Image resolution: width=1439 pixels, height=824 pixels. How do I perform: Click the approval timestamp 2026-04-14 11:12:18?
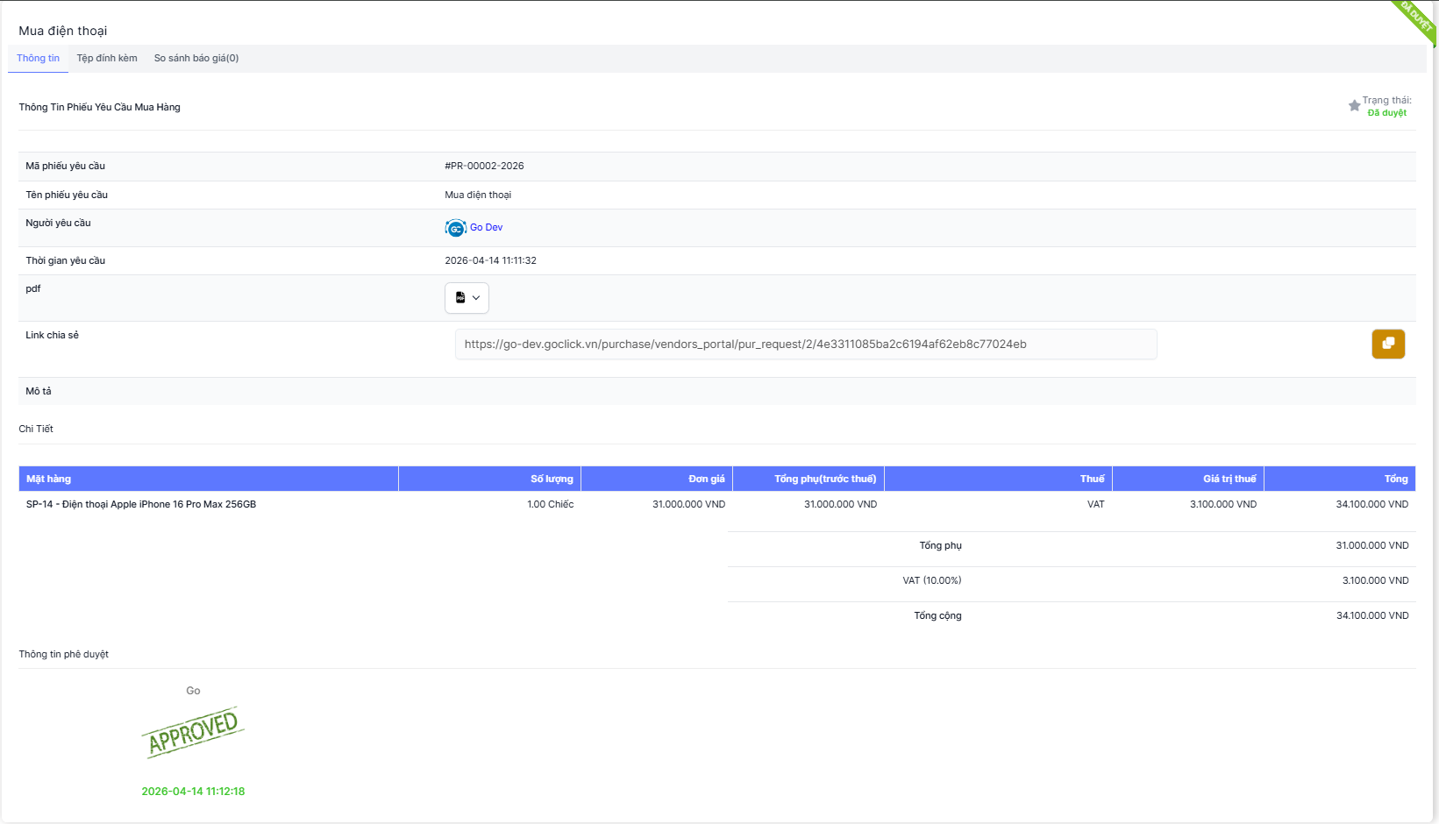click(193, 792)
